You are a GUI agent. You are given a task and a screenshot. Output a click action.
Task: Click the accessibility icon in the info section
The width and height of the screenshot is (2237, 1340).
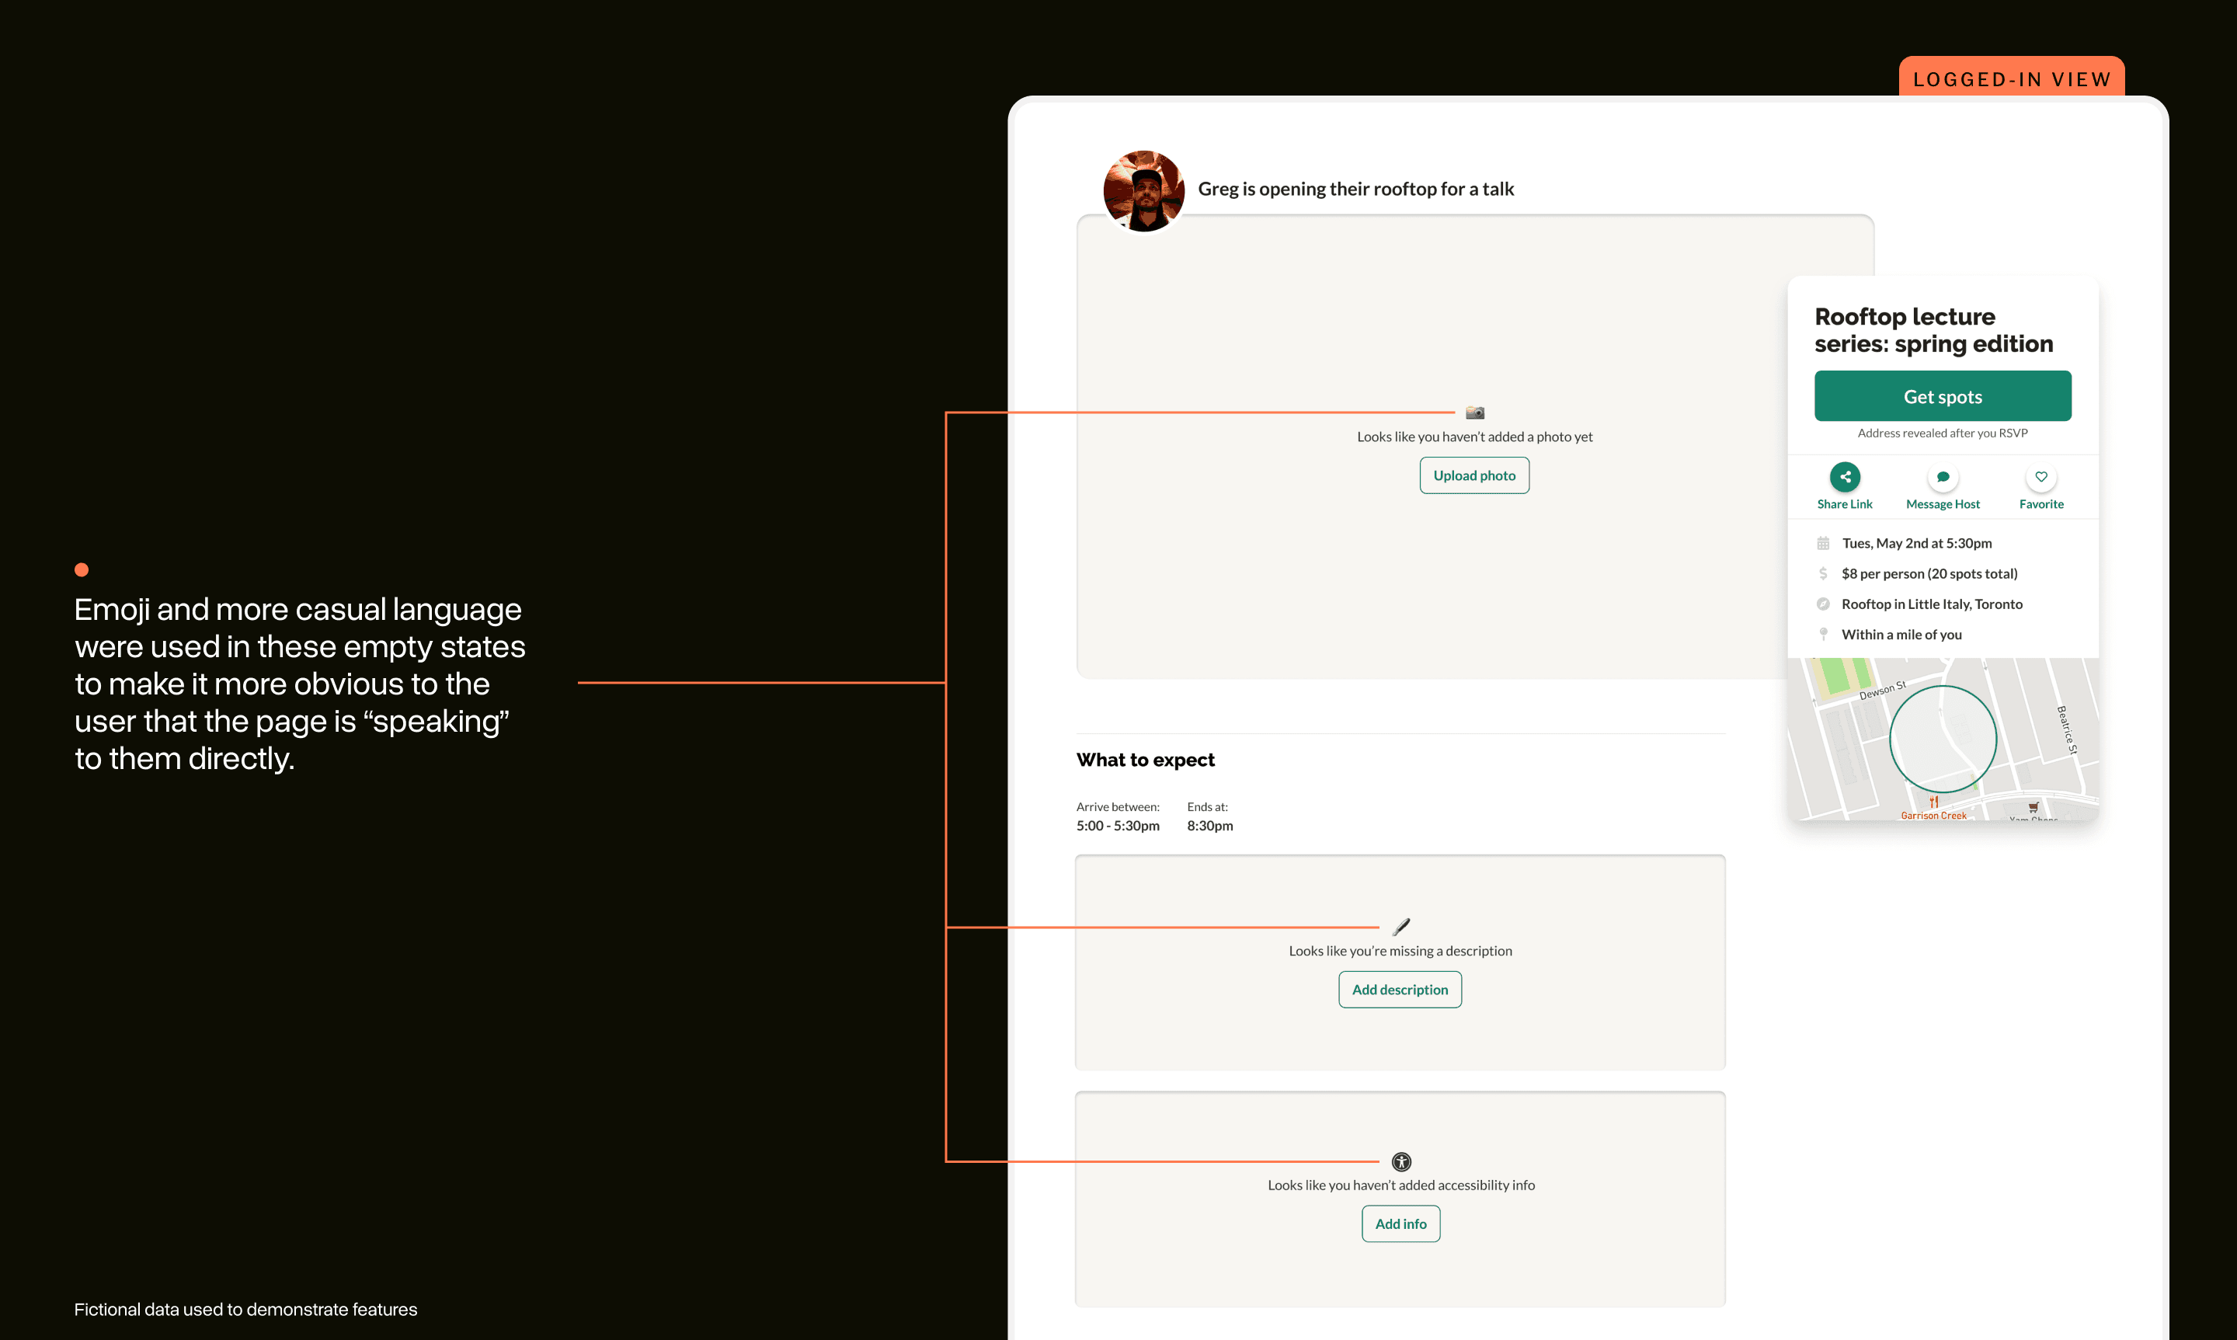tap(1400, 1161)
